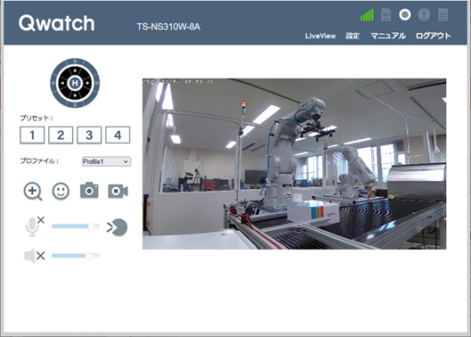This screenshot has width=471, height=337.
Task: Click the ログアウト logout link
Action: (433, 36)
